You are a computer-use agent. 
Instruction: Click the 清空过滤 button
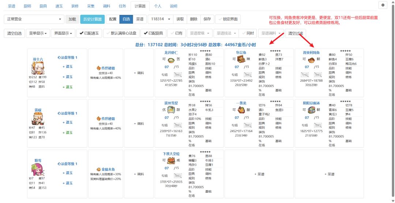click(296, 33)
